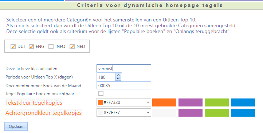Choose the blue Achtergrondkleur swatch
The image size is (263, 133).
point(243,113)
